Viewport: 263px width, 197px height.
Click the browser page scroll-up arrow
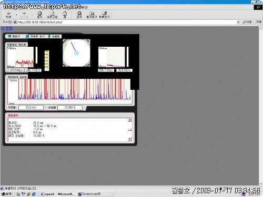click(x=261, y=28)
